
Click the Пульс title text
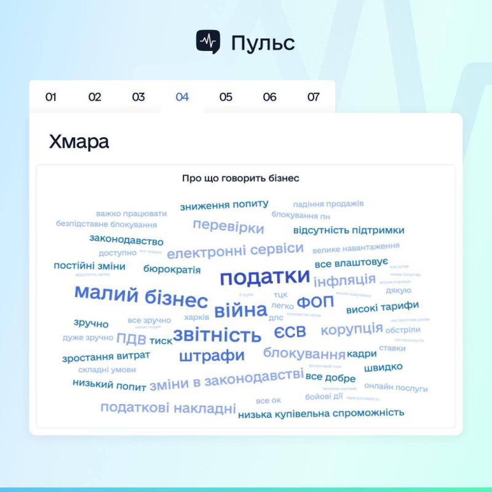click(x=263, y=42)
